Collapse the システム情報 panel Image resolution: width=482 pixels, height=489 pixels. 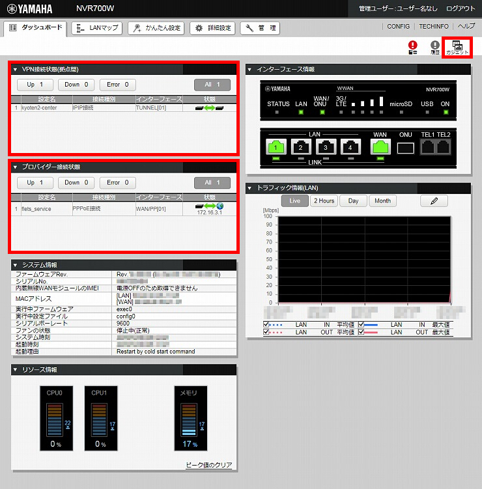pos(15,265)
